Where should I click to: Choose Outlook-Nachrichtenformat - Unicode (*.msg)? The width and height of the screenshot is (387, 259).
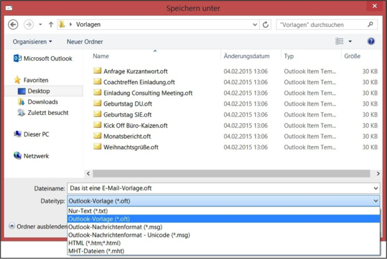coord(223,235)
